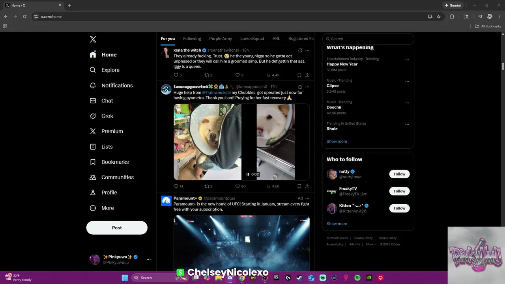Pause the Chubbles dog video
The height and width of the screenshot is (284, 505).
point(248,174)
